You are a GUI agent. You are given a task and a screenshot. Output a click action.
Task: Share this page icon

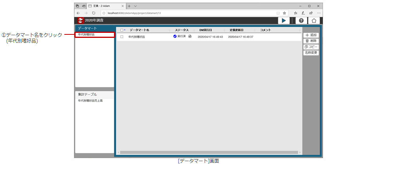coord(311,13)
